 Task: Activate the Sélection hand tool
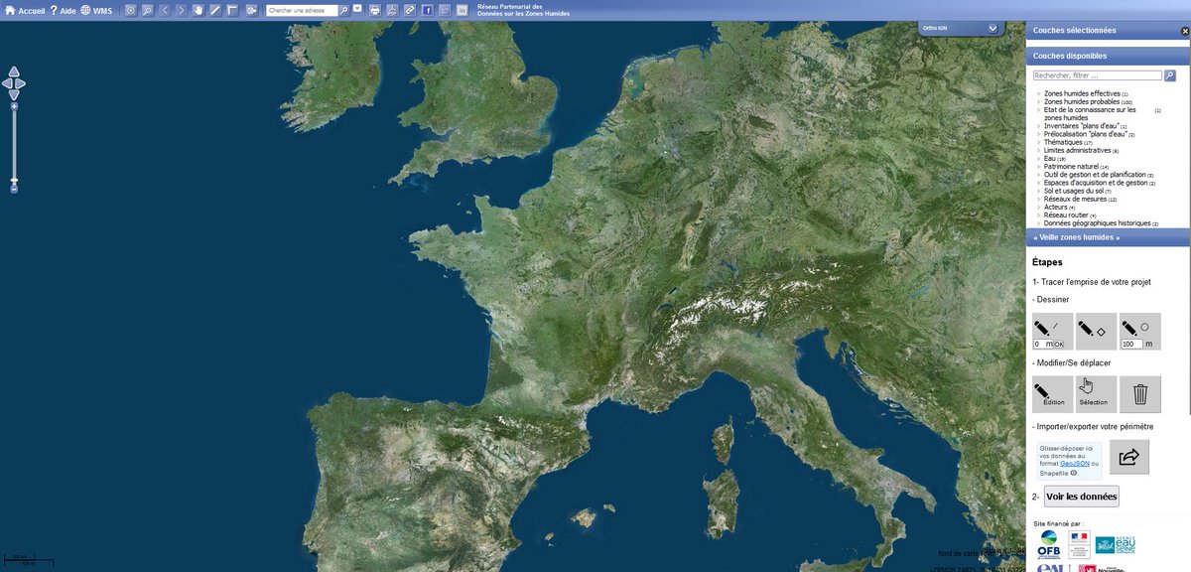coord(1095,394)
